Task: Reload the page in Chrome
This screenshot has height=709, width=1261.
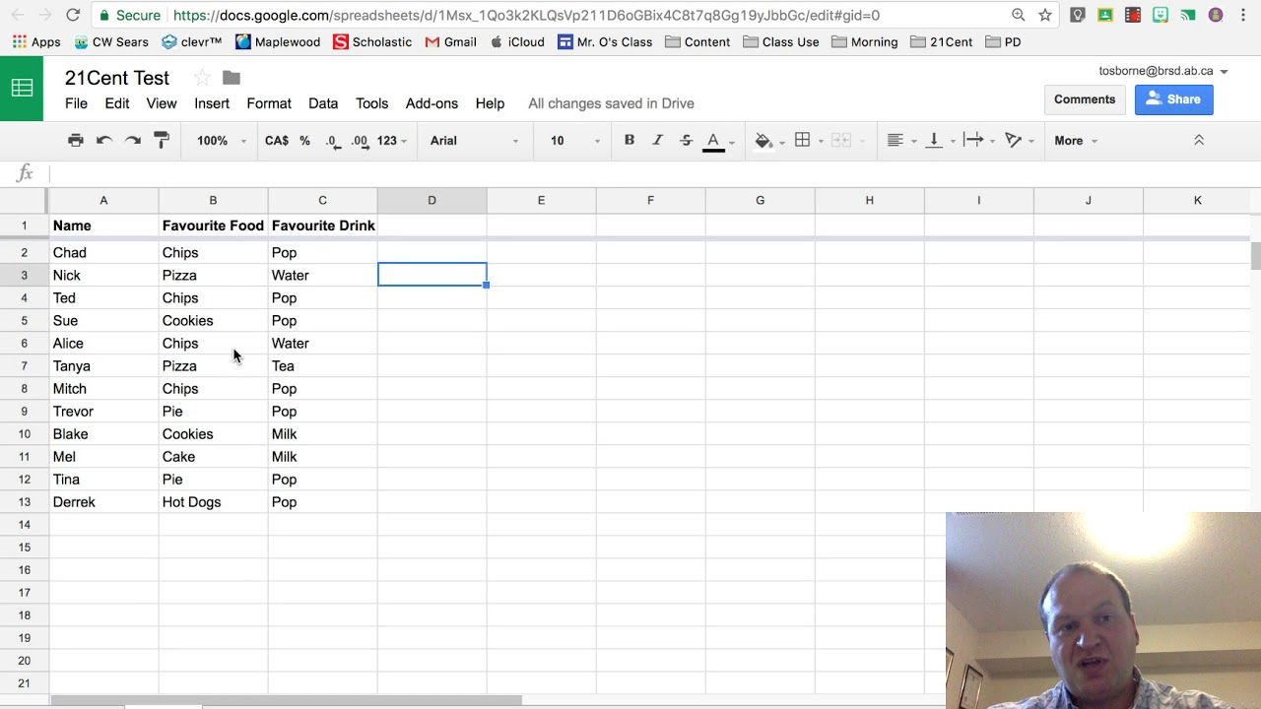Action: pyautogui.click(x=73, y=15)
